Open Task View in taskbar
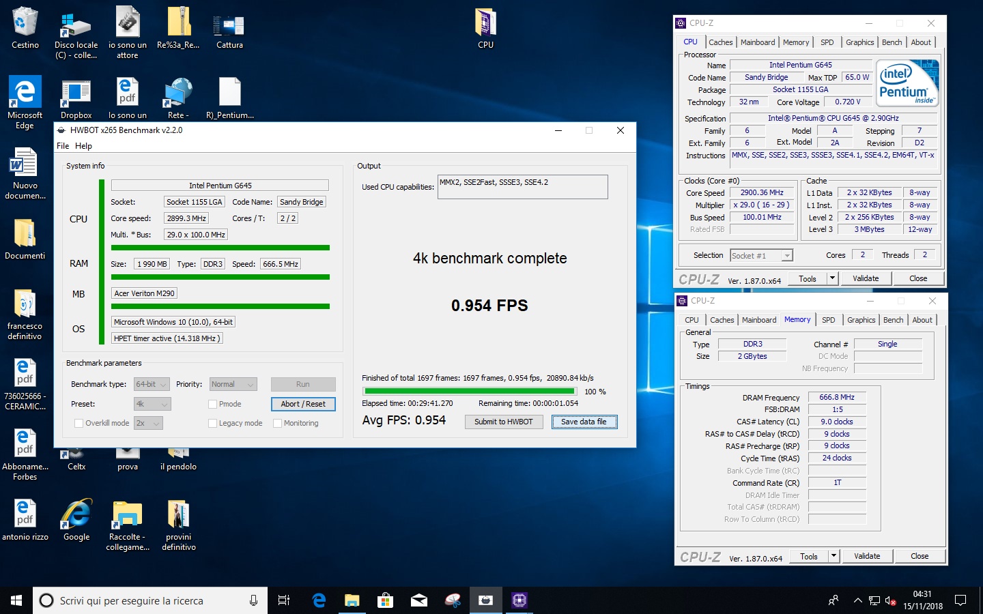Viewport: 983px width, 614px height. tap(284, 600)
